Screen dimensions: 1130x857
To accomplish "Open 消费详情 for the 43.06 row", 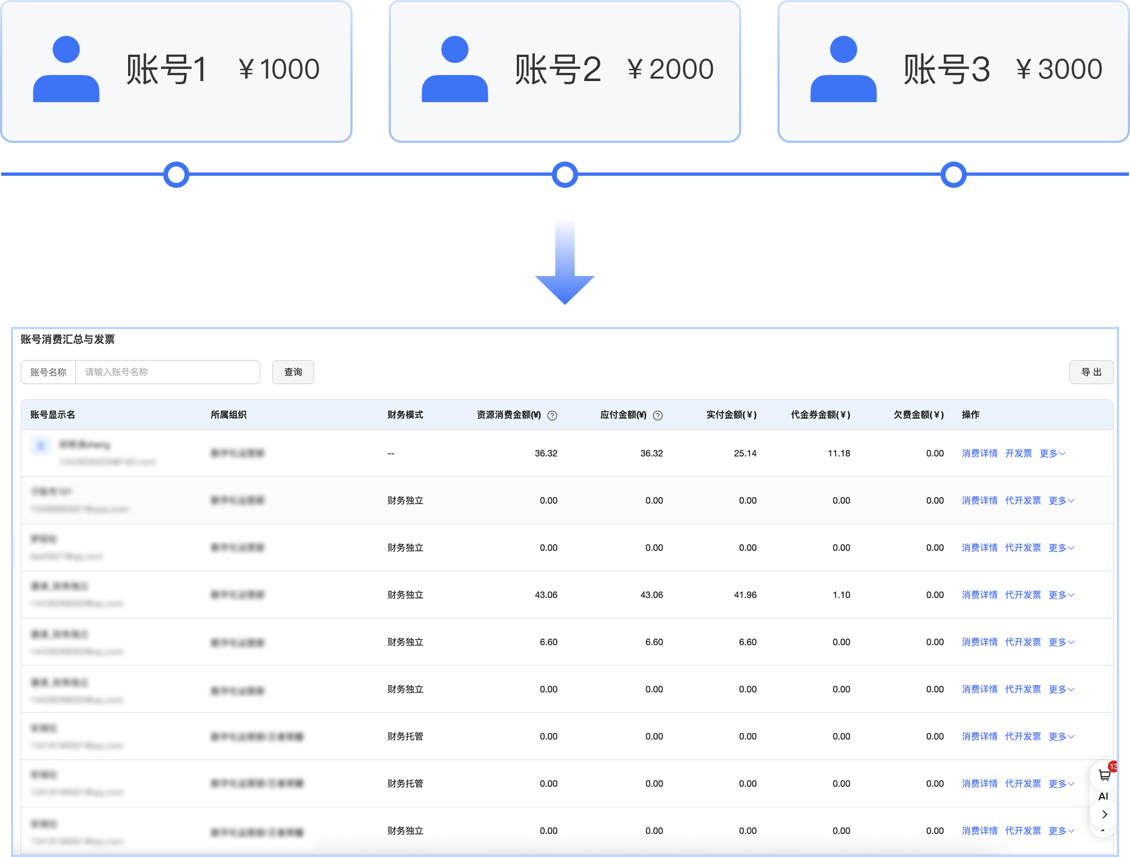I will [x=979, y=595].
